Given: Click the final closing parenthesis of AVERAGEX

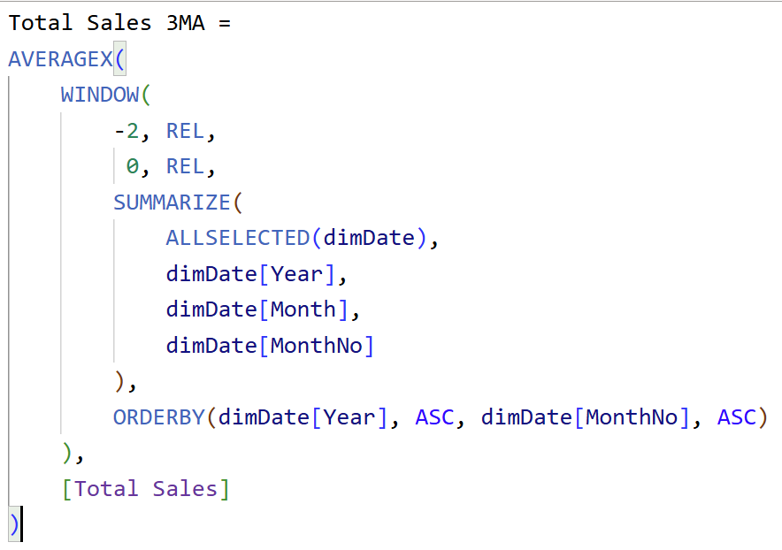Looking at the screenshot, I should [x=14, y=524].
